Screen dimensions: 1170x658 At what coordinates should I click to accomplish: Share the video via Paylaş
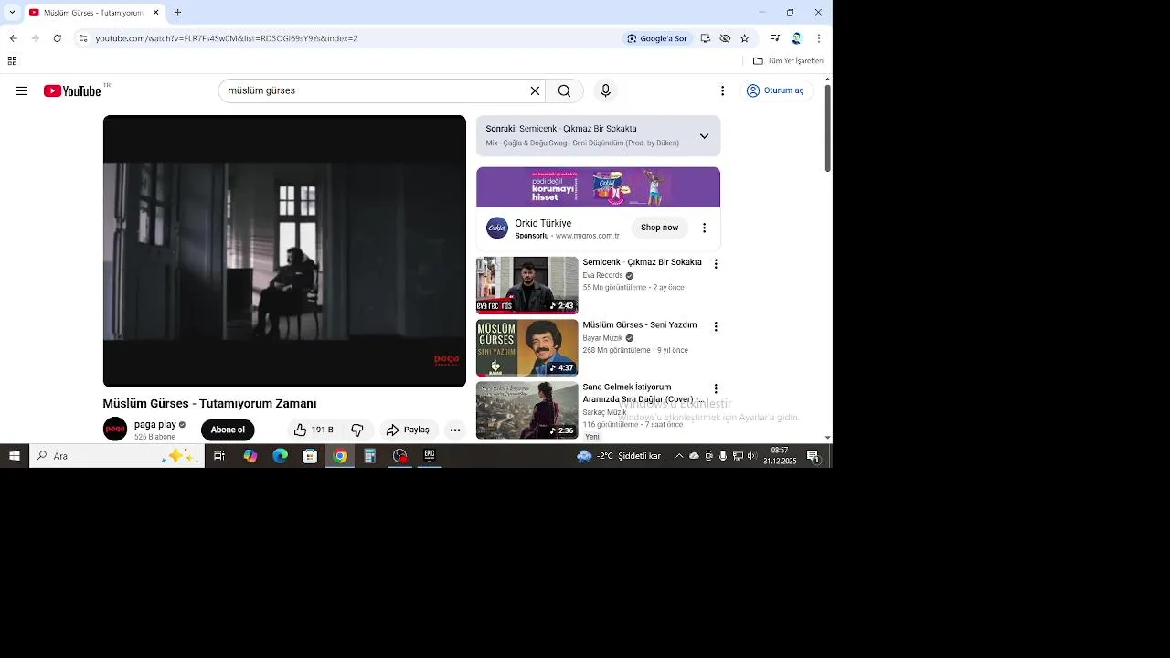408,430
